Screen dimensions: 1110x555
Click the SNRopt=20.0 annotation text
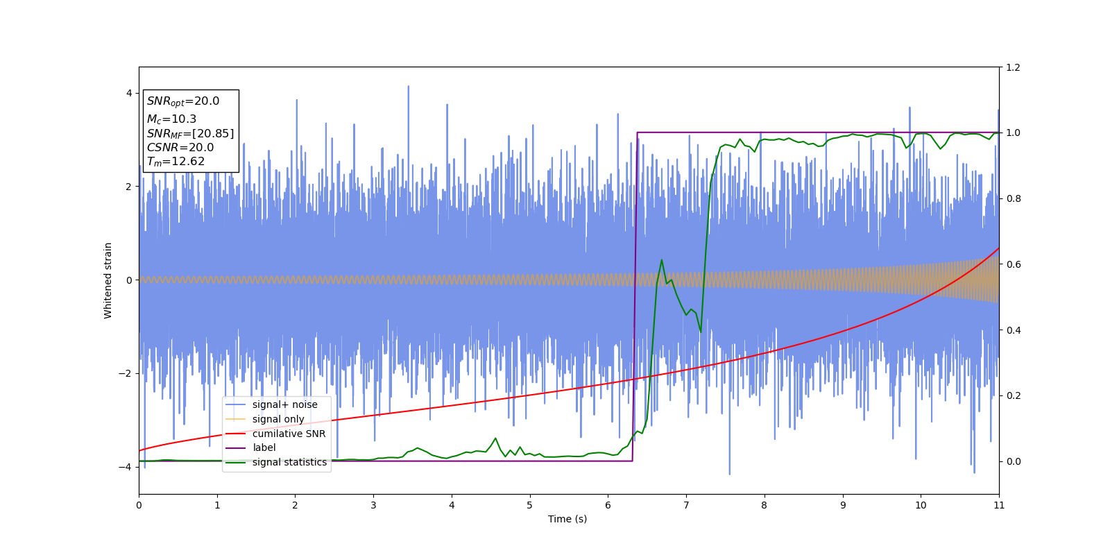tap(183, 101)
